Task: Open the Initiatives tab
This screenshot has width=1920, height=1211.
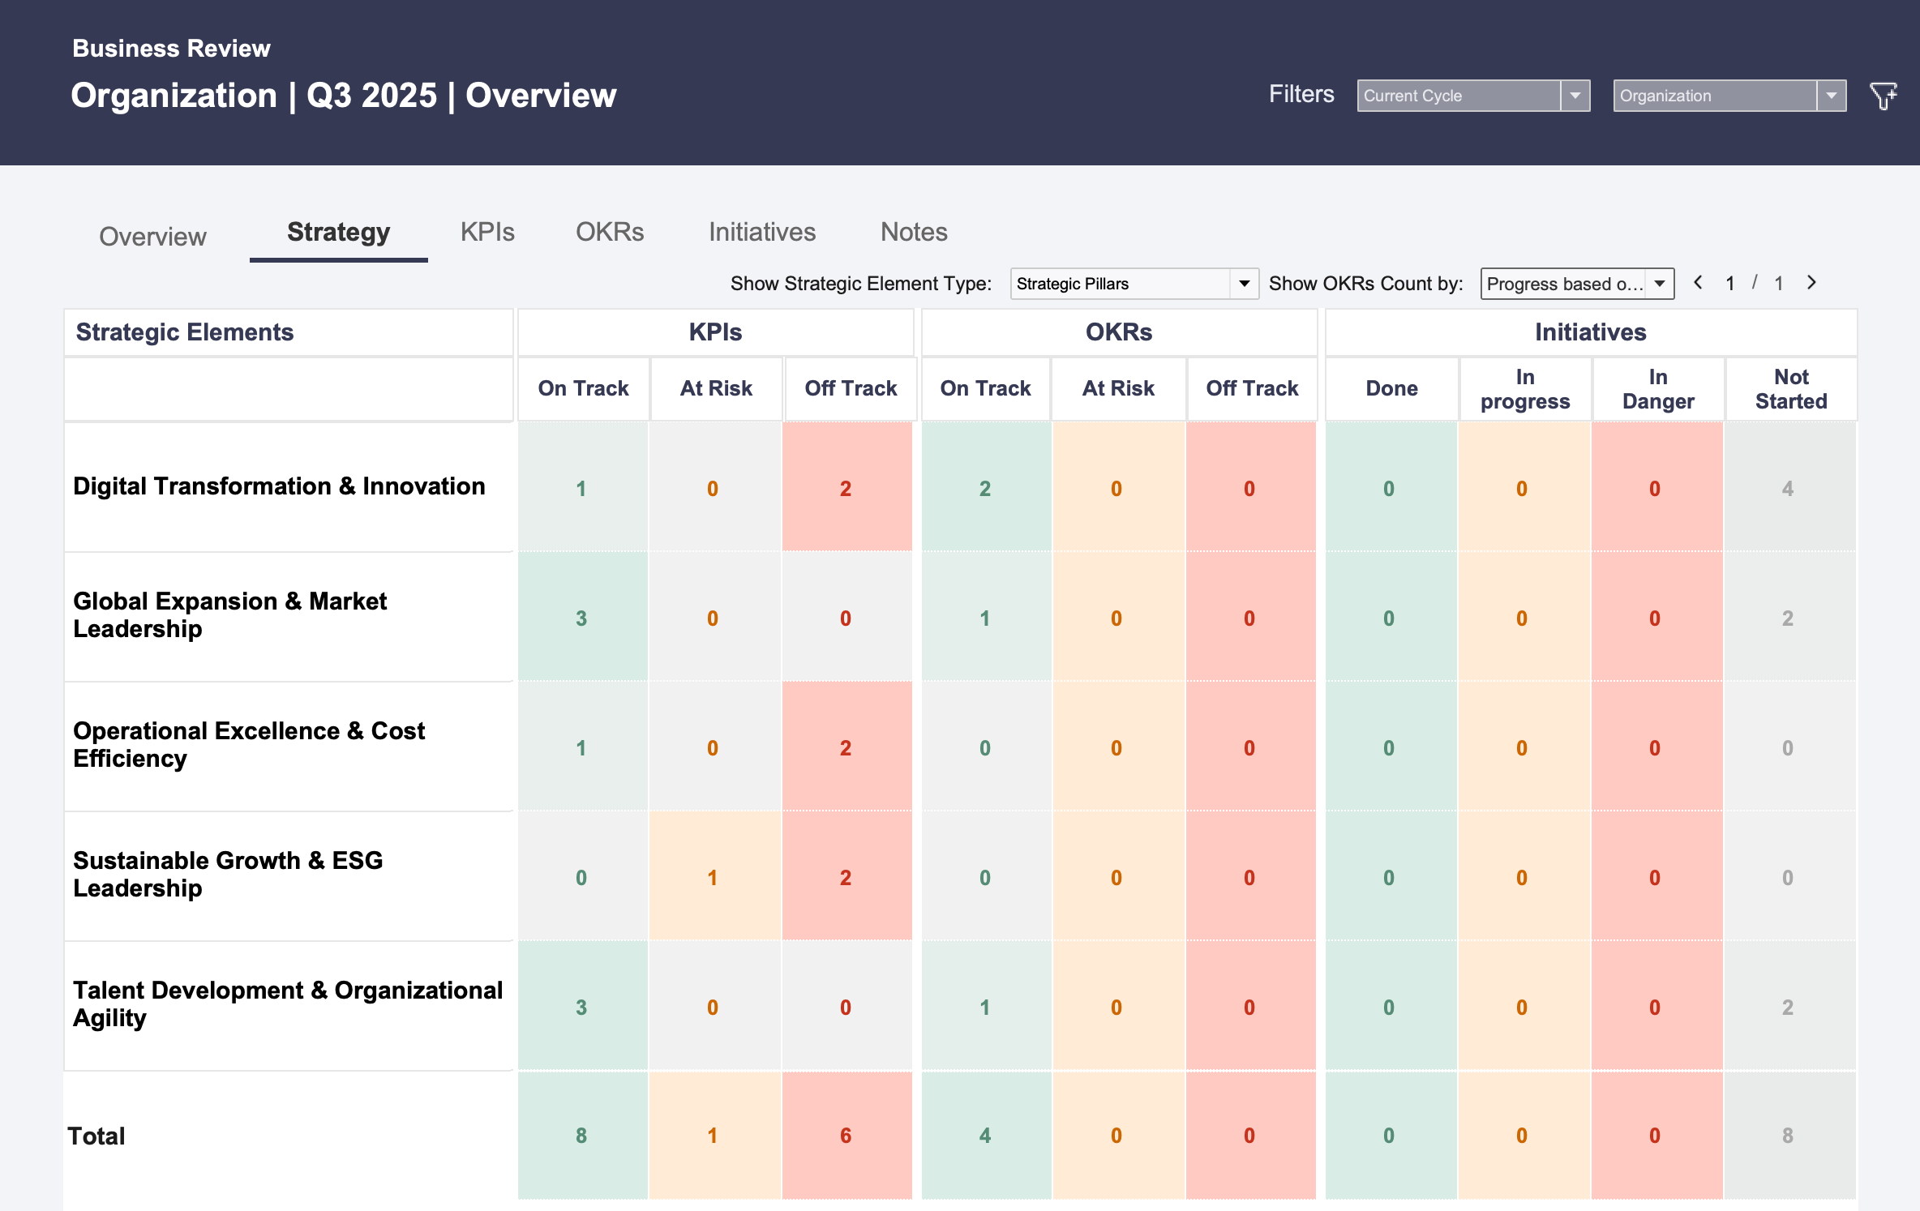Action: pos(762,232)
